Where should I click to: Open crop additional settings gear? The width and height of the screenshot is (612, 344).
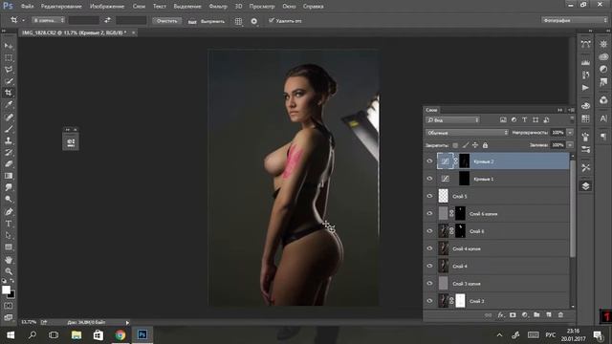coord(254,21)
